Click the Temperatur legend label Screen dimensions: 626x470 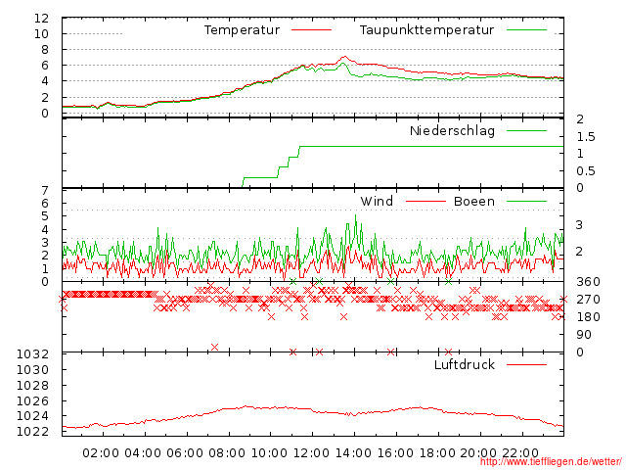tap(242, 30)
